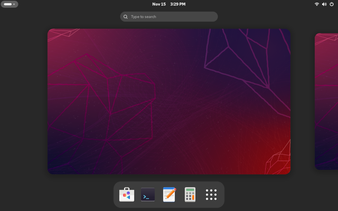Expand the date and time calendar
Viewport: 338px width, 211px height.
point(169,4)
